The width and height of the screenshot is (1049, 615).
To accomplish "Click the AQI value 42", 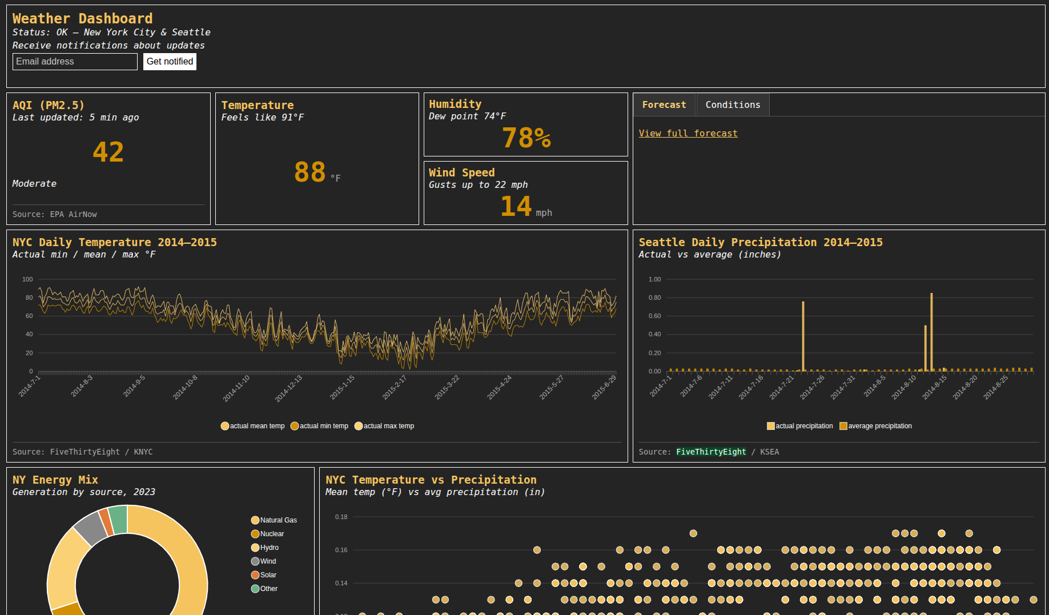I will click(x=108, y=152).
